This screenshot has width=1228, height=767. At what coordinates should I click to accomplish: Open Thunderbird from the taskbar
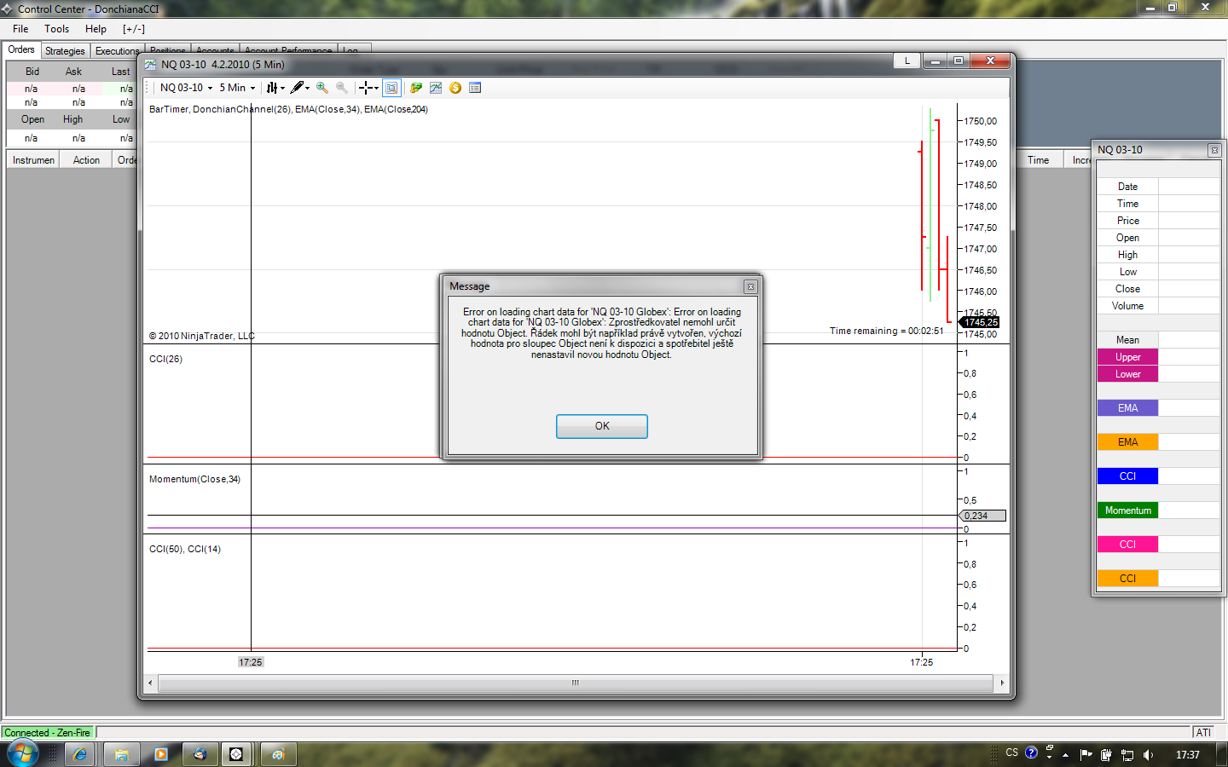[200, 754]
